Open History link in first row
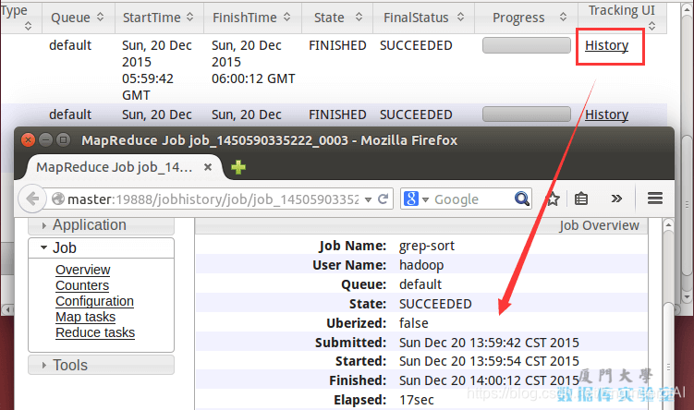 point(606,45)
